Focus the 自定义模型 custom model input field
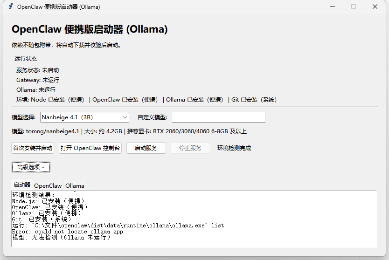Screen dimensions: 389x260 point(219,117)
